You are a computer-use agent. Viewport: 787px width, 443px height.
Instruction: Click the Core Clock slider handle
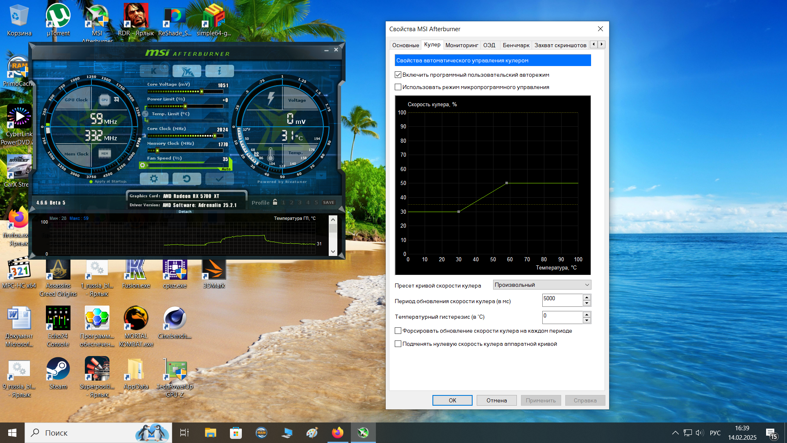214,136
